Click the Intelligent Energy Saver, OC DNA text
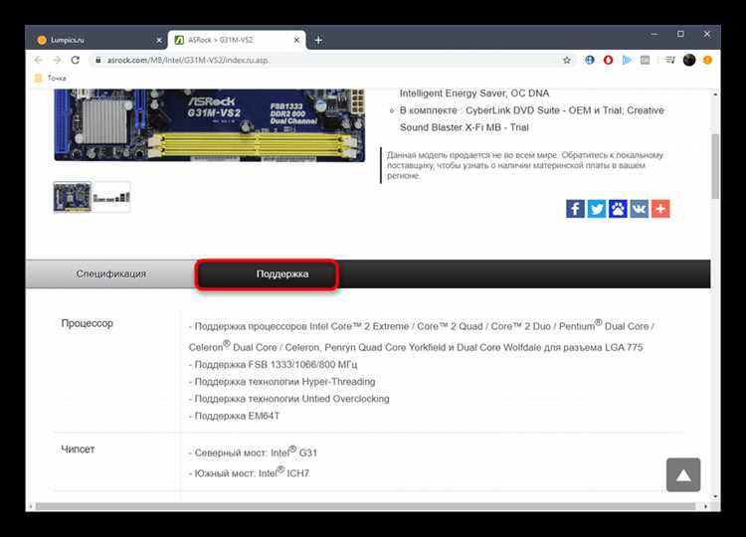Screen dimensions: 746x537 coord(474,93)
